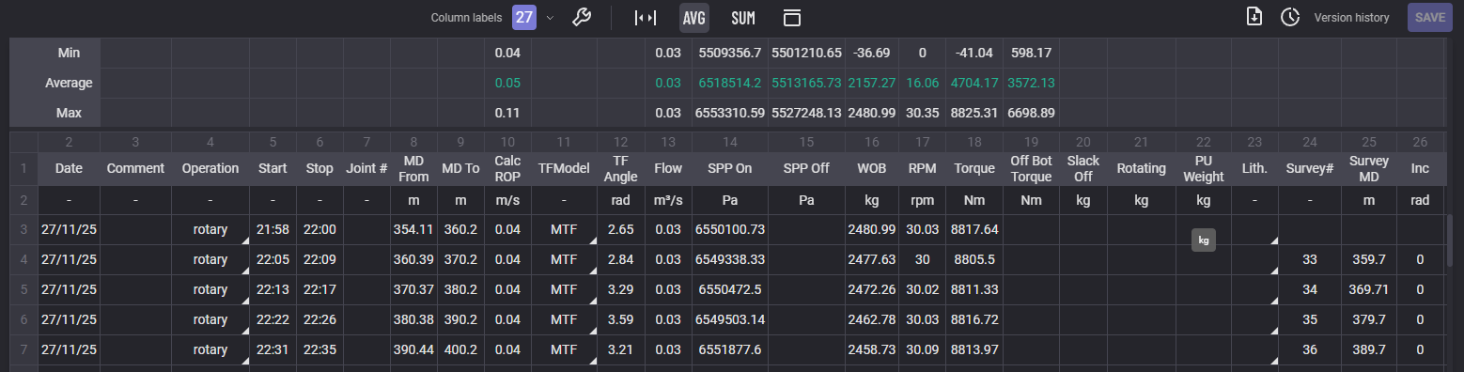Click the SAVE button
This screenshot has height=372, width=1464.
pos(1430,17)
